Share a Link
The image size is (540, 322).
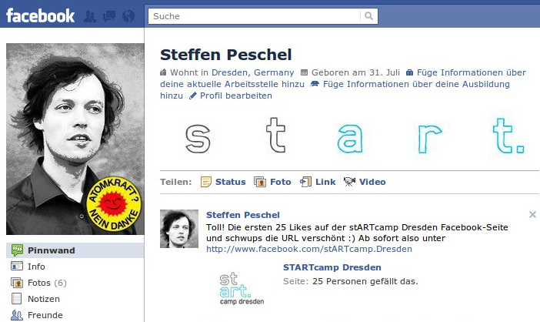pos(318,182)
